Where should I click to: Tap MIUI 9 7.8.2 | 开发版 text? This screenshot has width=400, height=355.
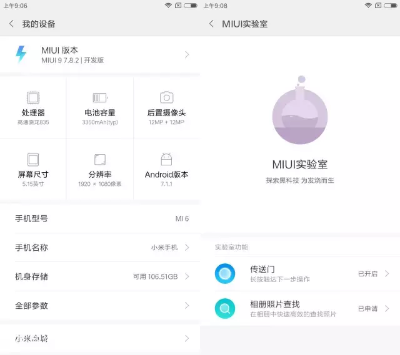[72, 61]
